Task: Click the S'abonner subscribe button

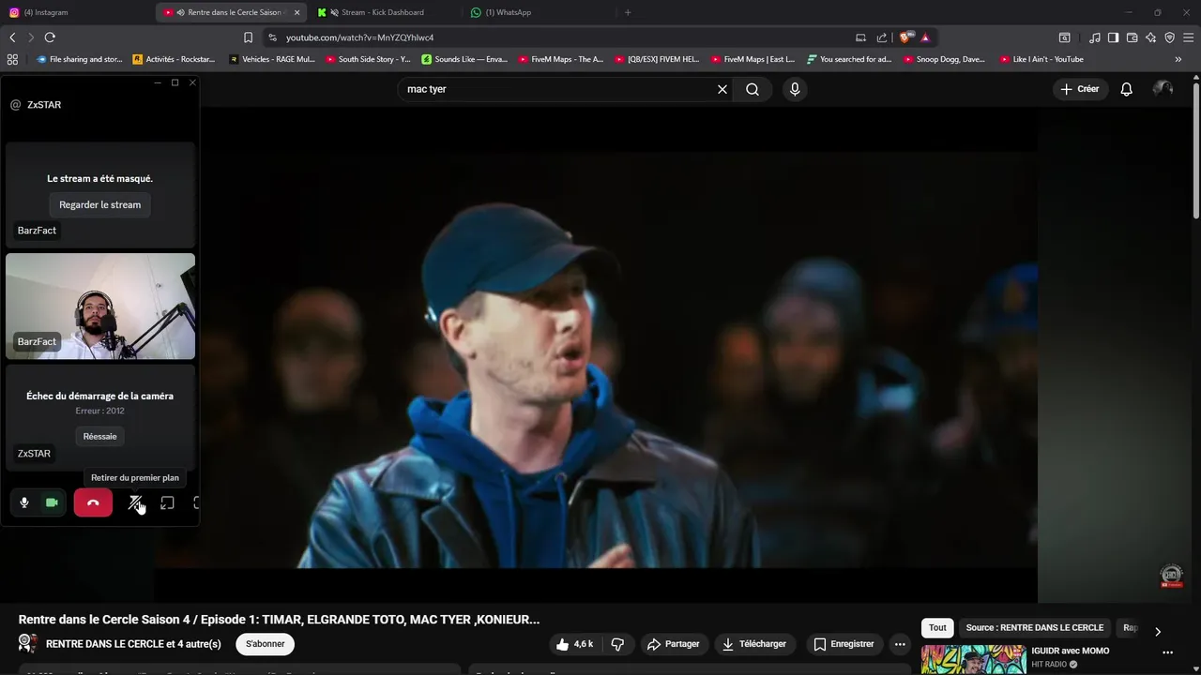Action: 266,644
